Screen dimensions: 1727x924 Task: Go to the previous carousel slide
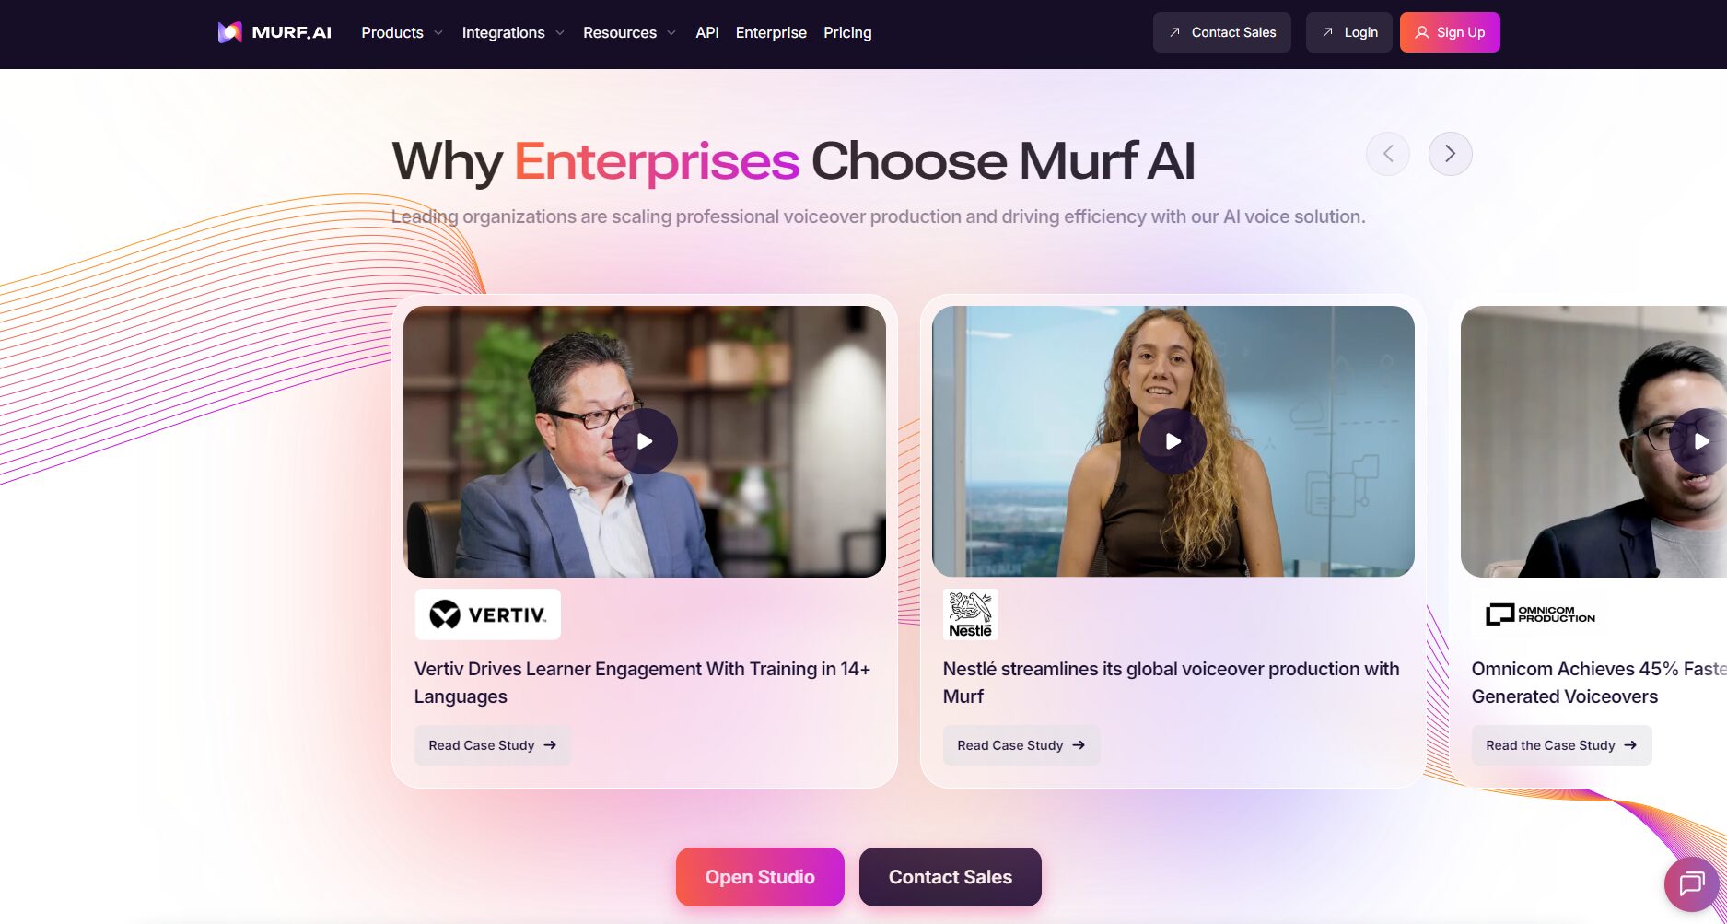[x=1388, y=154]
